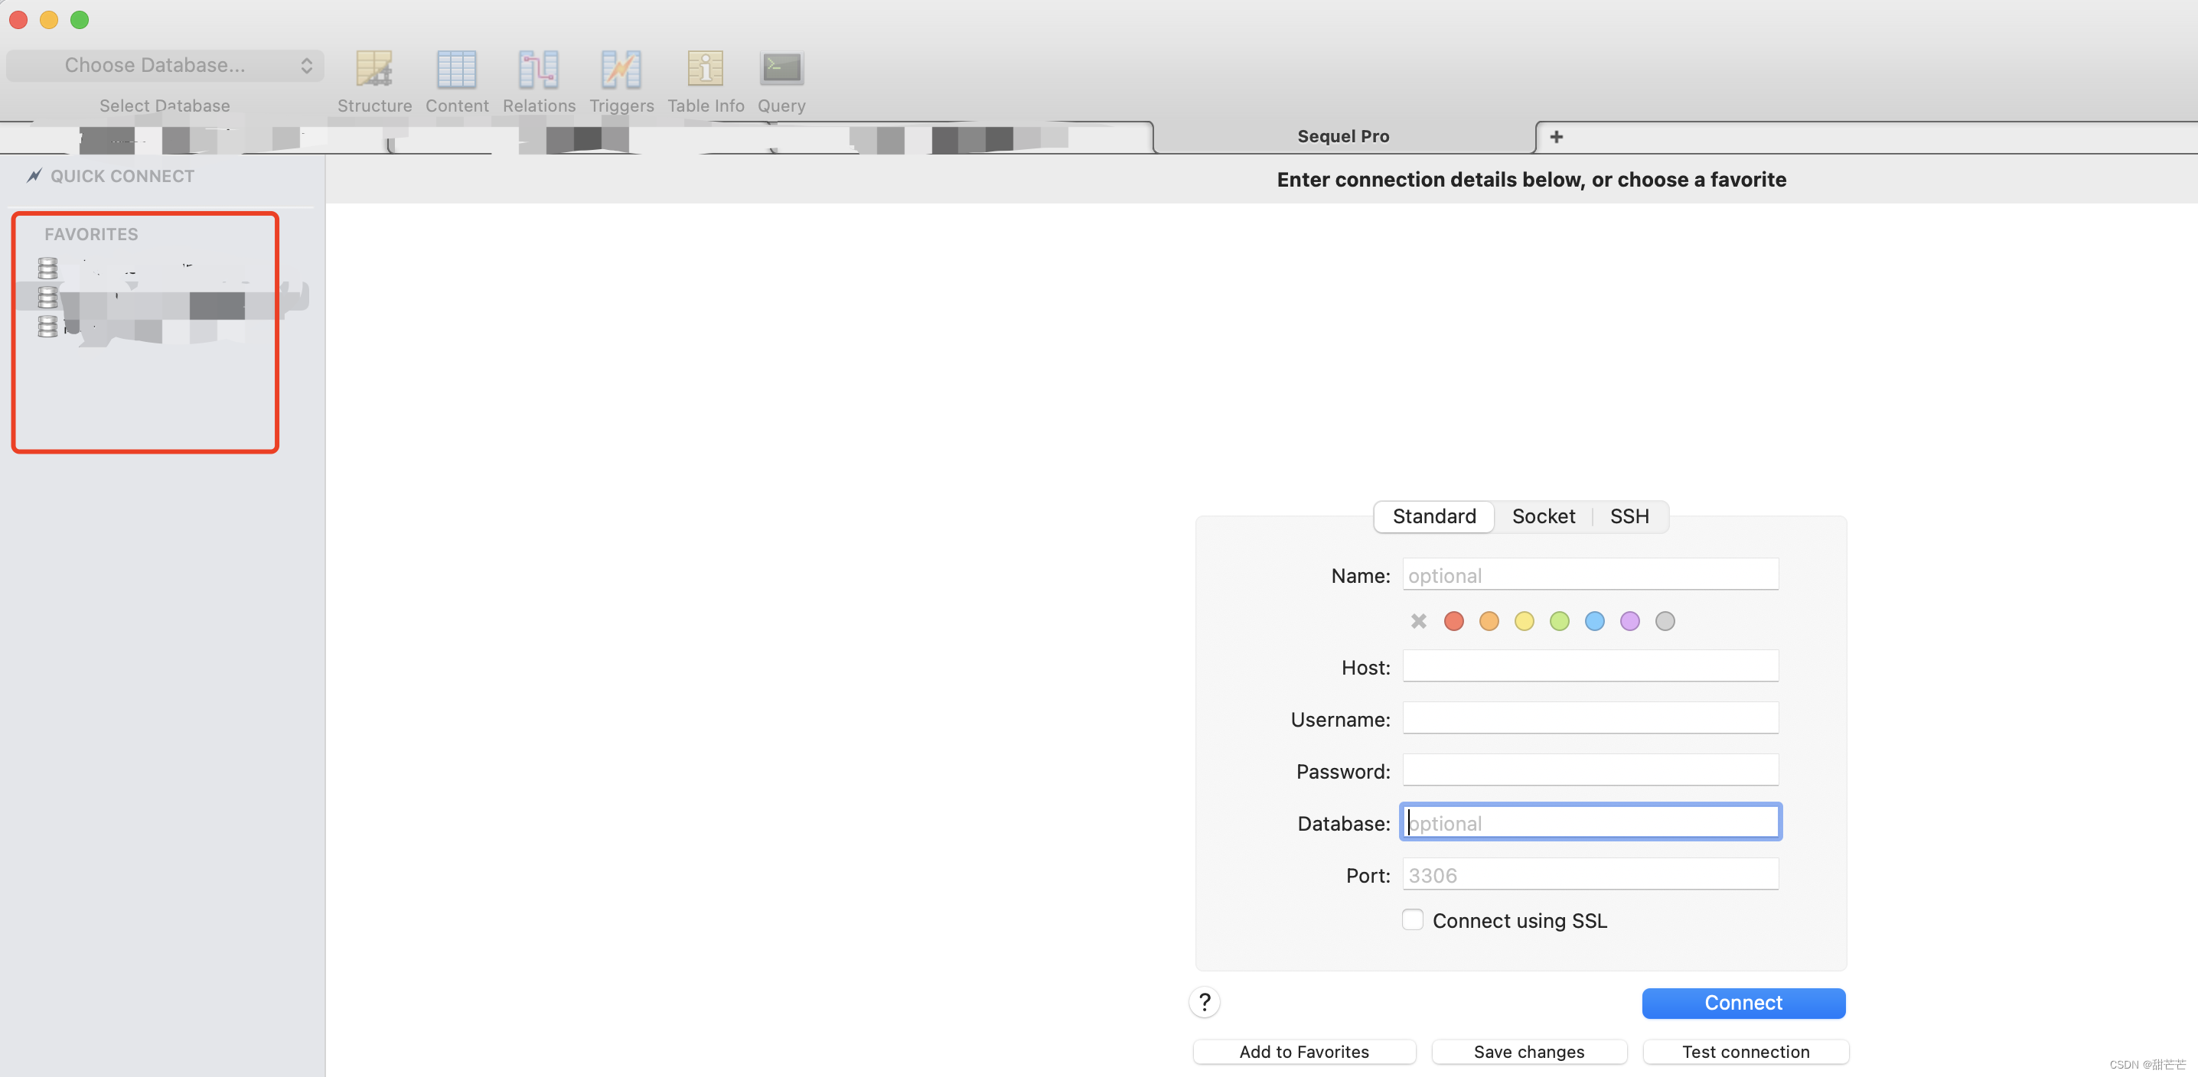Pick the blue color label swatch
The image size is (2198, 1077).
tap(1594, 621)
